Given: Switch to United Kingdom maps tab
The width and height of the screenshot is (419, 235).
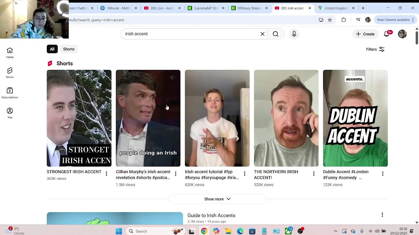Looking at the screenshot, I should point(337,8).
